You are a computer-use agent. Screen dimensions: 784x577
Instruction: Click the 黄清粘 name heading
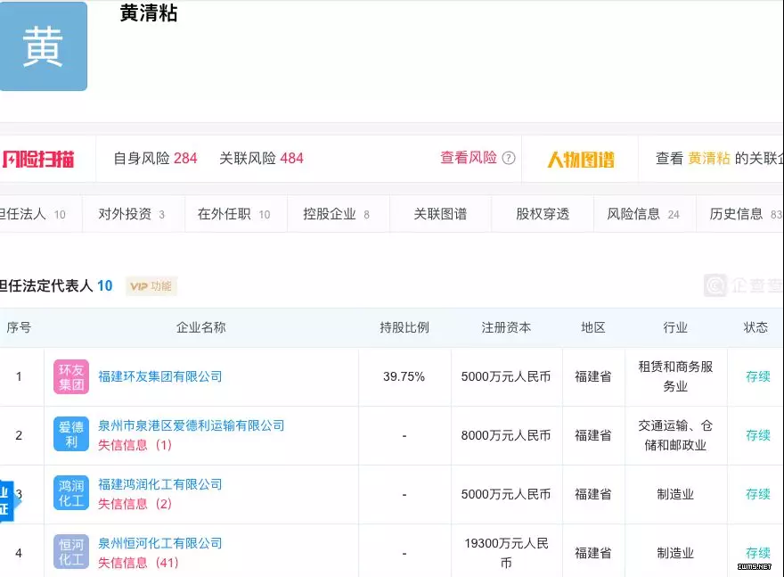point(149,13)
